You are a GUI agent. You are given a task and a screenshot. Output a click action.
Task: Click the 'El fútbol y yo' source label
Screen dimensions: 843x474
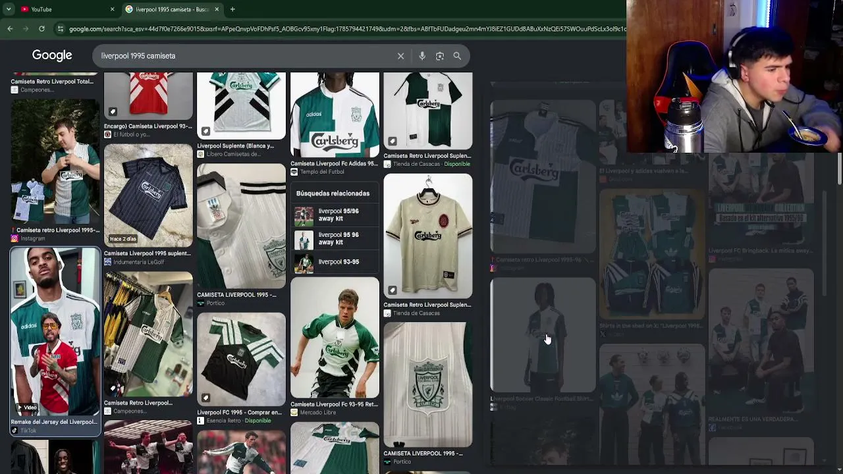[x=132, y=135]
